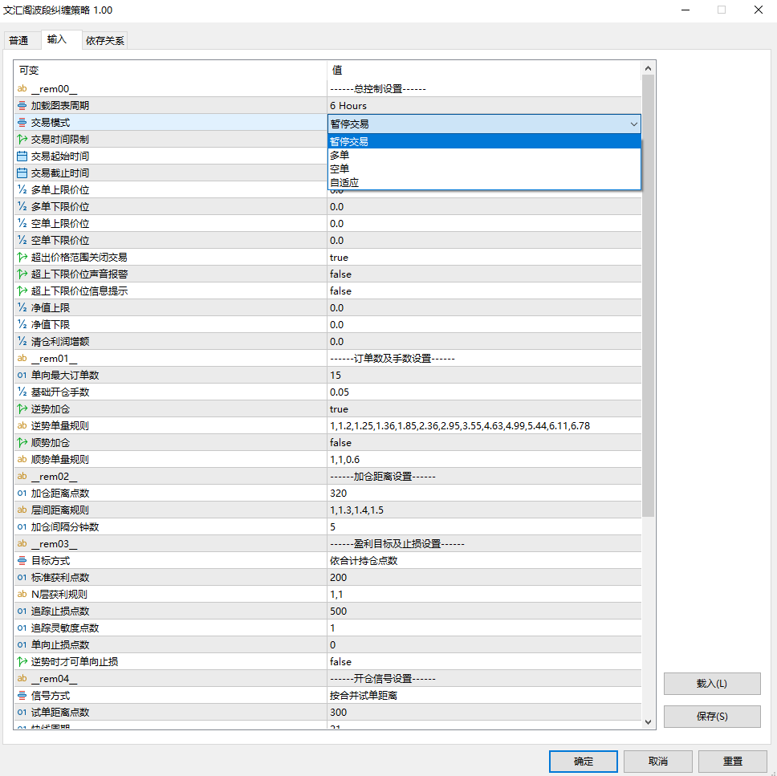Click the ½ icon next to 基础开仓手数

pos(22,392)
